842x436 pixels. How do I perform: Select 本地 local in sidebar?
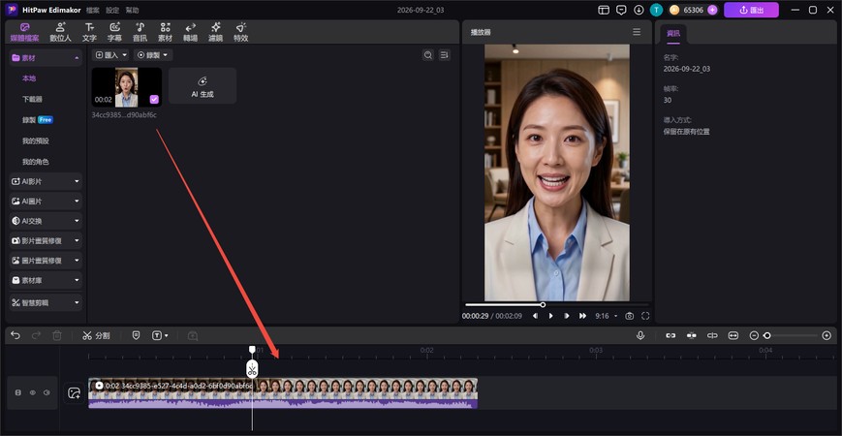[x=29, y=78]
